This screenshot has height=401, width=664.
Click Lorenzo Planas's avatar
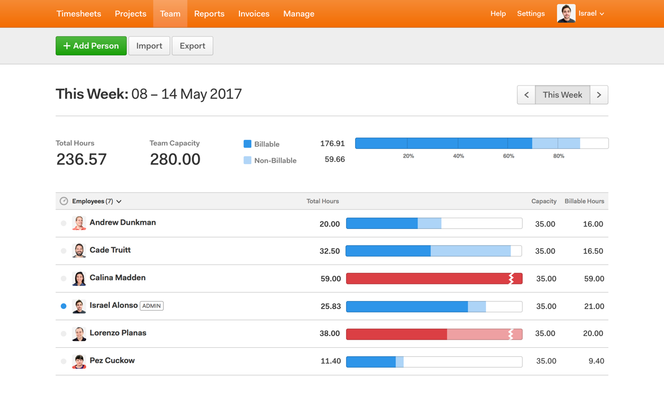pos(79,333)
